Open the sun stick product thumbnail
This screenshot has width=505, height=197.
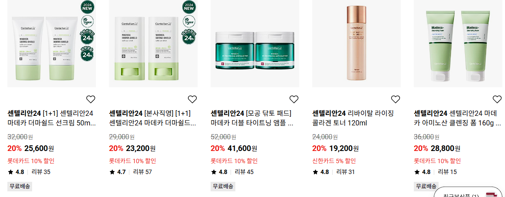point(153,43)
